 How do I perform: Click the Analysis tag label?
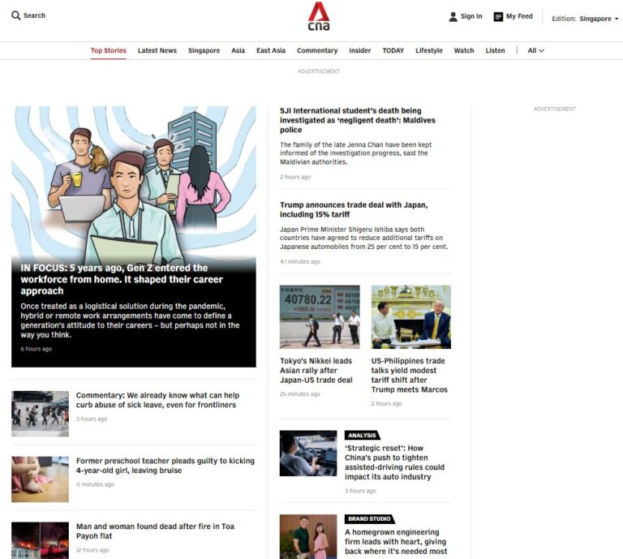(x=362, y=436)
